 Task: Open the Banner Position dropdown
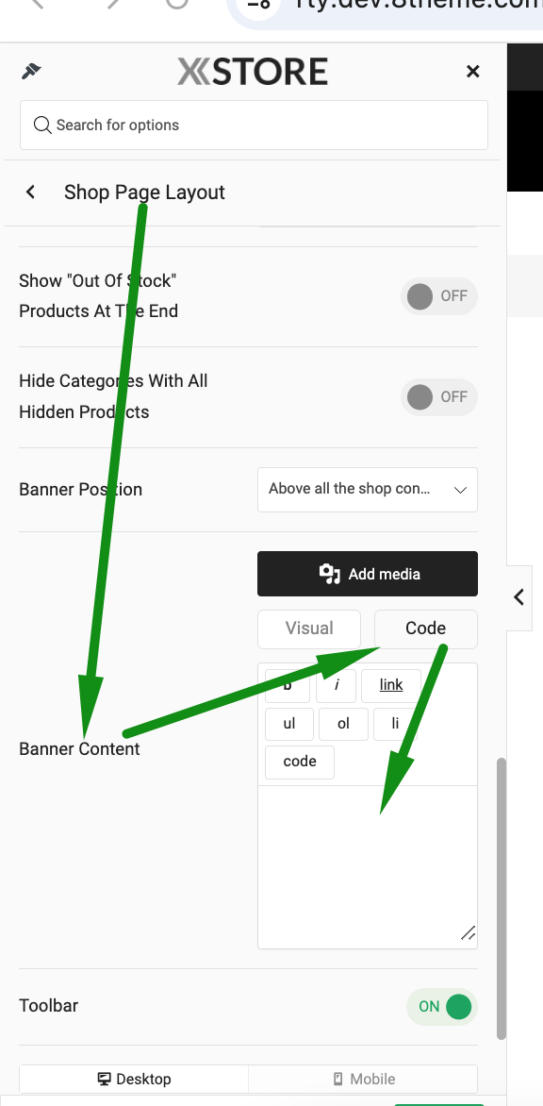click(x=368, y=490)
